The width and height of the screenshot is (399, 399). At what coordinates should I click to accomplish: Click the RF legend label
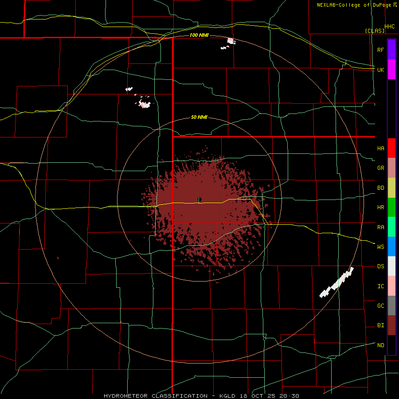point(381,50)
